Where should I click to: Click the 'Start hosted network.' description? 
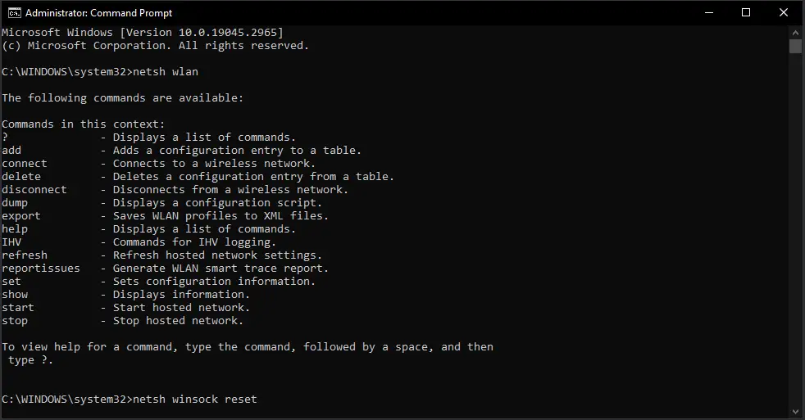pyautogui.click(x=181, y=308)
